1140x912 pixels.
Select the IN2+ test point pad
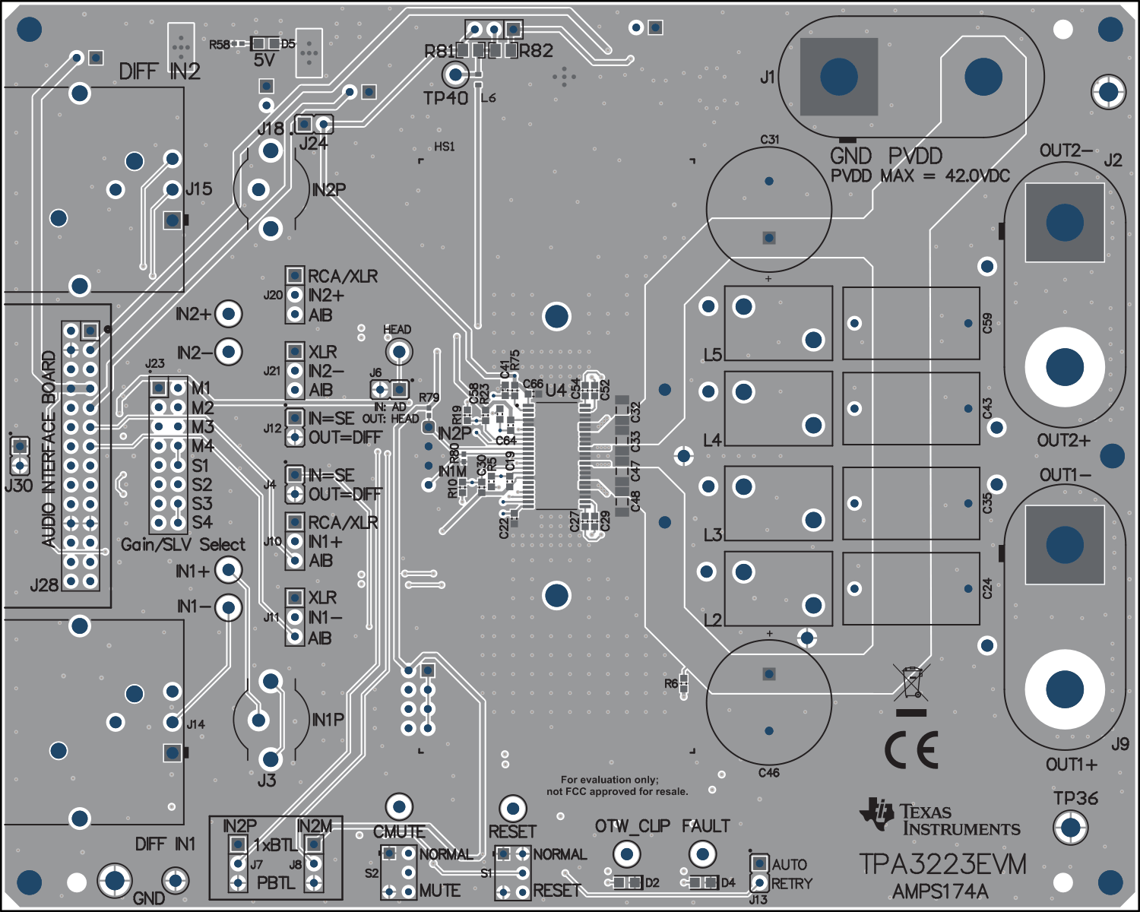[x=228, y=313]
